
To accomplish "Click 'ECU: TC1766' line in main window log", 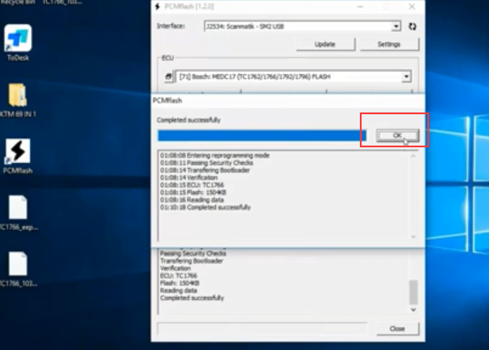I will [x=178, y=276].
